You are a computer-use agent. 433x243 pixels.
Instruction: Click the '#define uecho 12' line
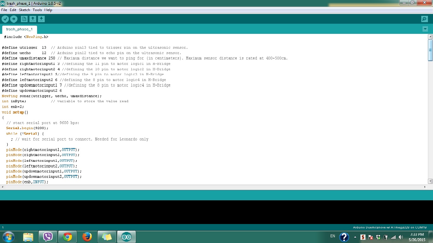click(x=92, y=53)
